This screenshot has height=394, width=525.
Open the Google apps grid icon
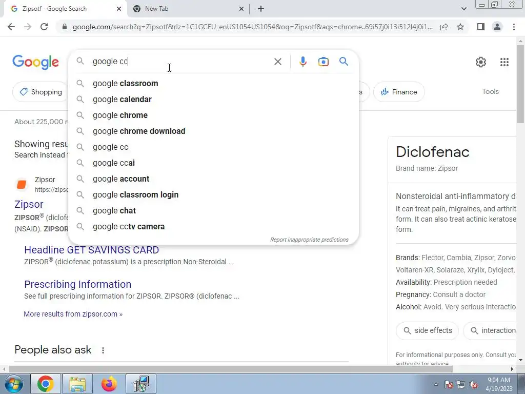(504, 62)
